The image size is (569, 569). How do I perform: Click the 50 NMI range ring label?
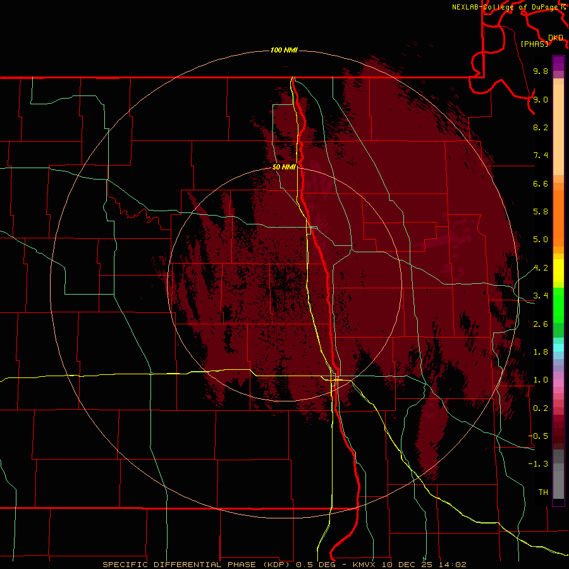(x=284, y=167)
